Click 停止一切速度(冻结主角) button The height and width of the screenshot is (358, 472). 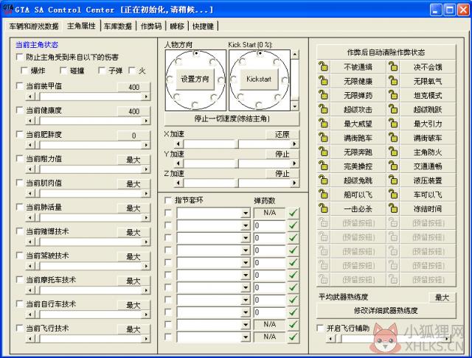[x=232, y=119]
